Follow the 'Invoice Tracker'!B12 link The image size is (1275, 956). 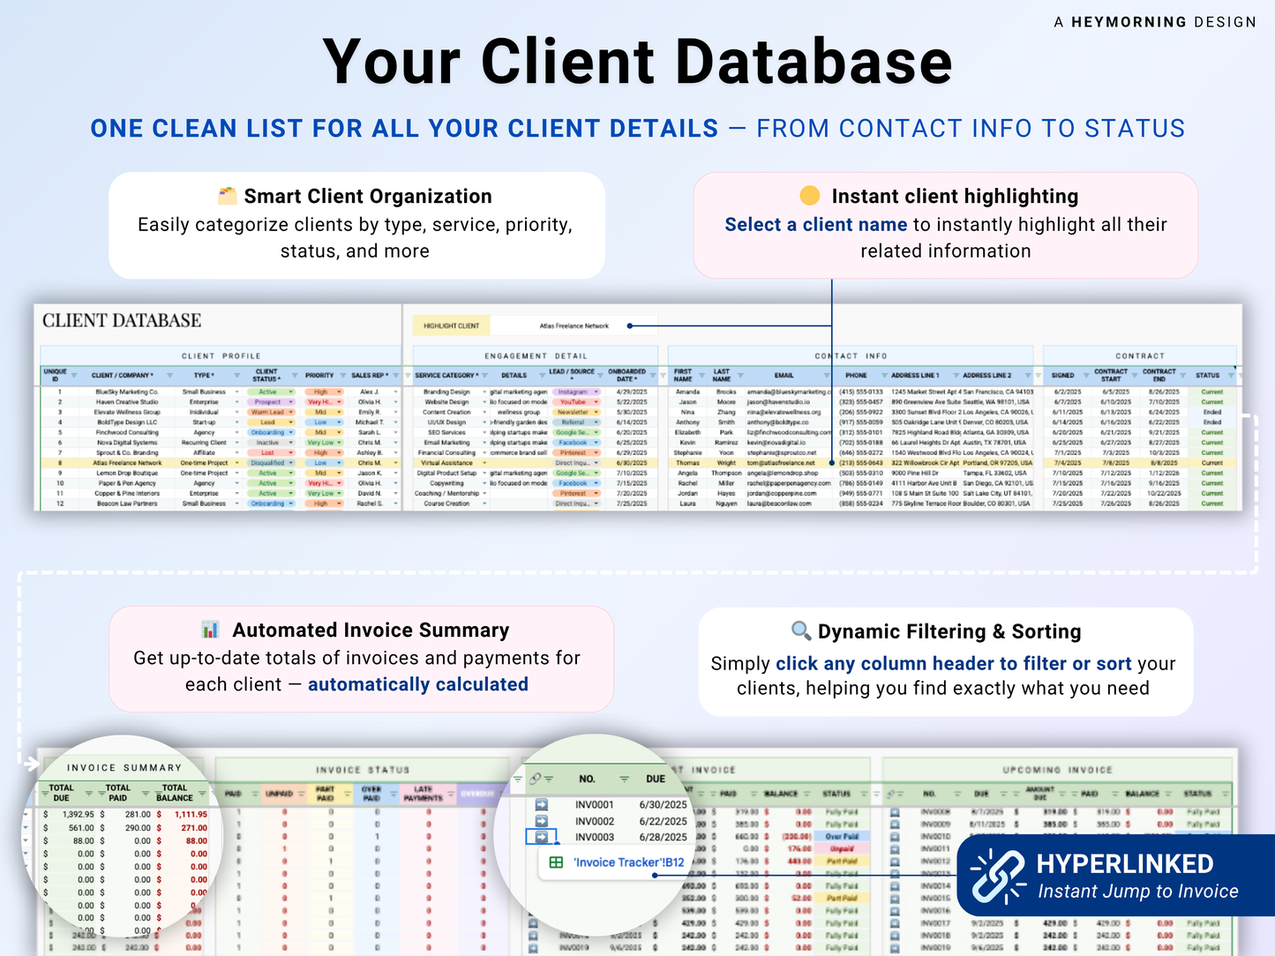[628, 863]
